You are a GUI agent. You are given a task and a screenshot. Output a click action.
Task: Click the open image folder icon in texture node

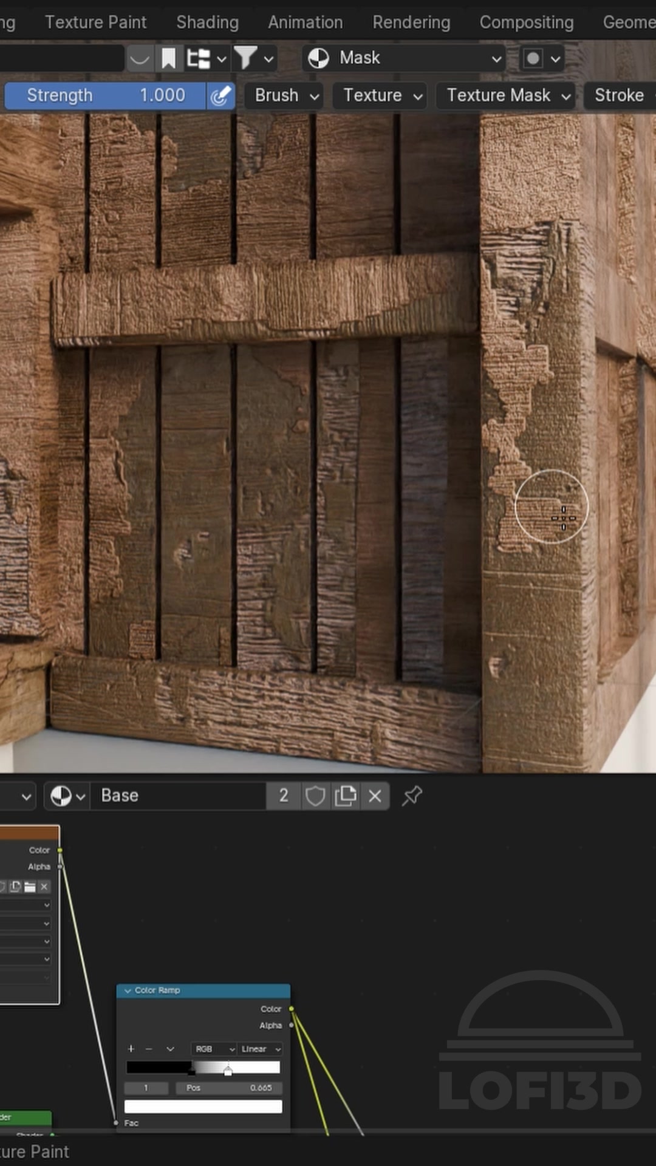coord(30,887)
